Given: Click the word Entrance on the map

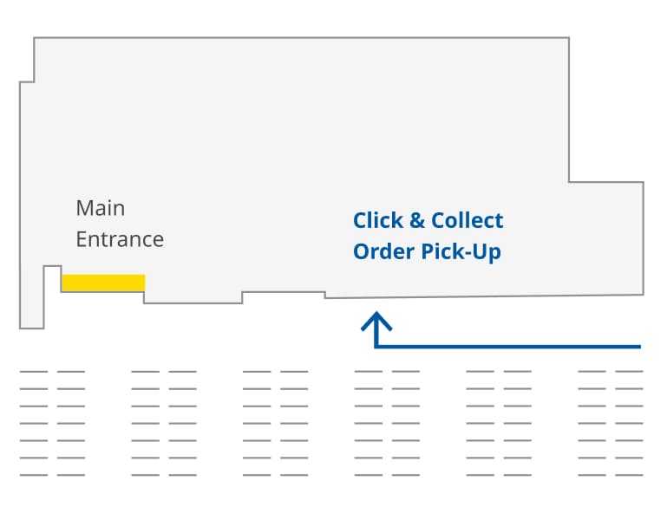Looking at the screenshot, I should [x=120, y=239].
